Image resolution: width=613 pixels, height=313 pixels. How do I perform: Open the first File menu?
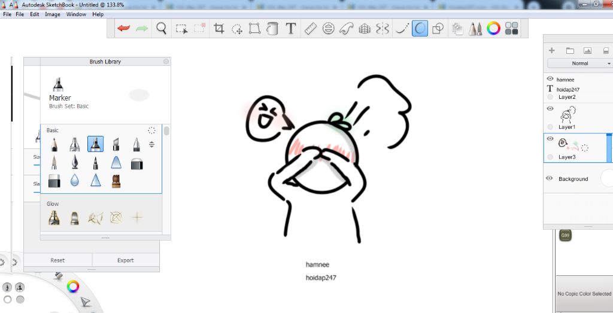(7, 14)
